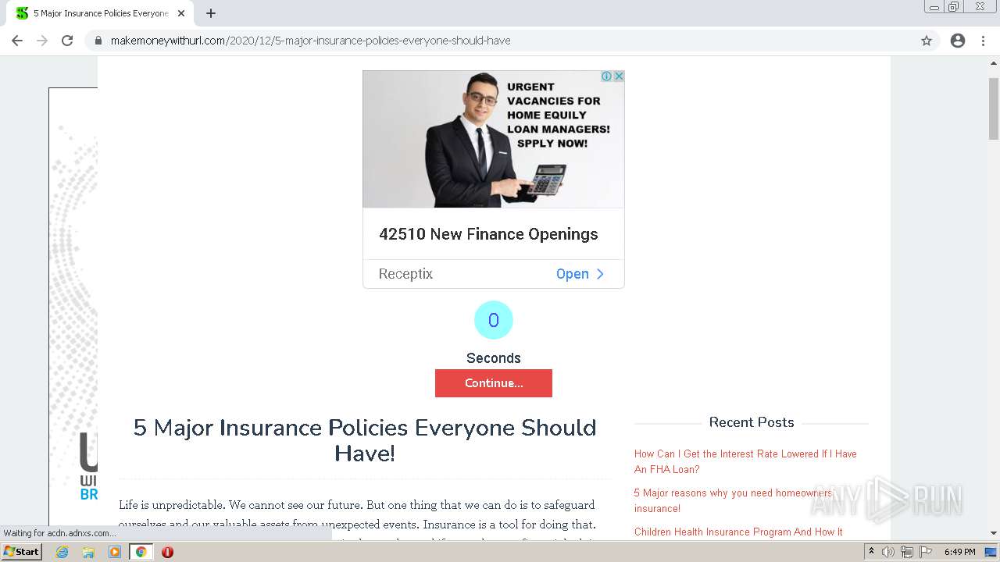Click '42510 New Finance Openings' ad headline
1000x562 pixels.
point(488,234)
